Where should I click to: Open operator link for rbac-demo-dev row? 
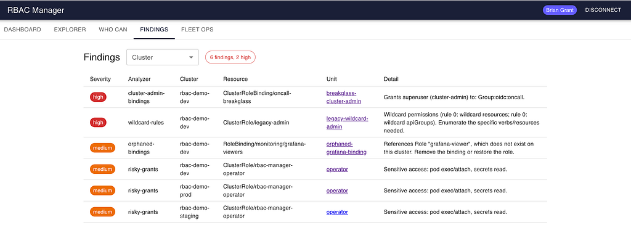(337, 170)
